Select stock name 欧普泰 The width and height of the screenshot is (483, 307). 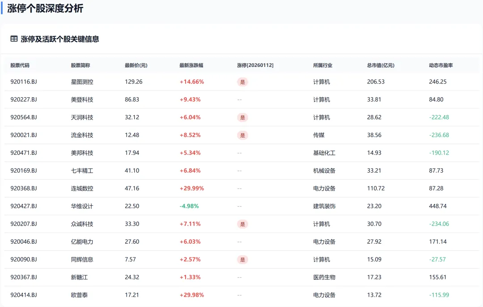(79, 295)
